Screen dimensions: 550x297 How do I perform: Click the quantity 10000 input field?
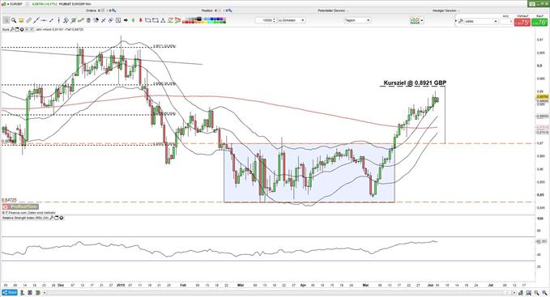click(x=264, y=20)
